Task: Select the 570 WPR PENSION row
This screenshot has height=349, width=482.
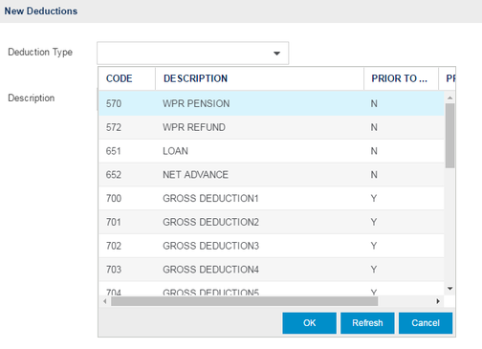Action: point(272,103)
